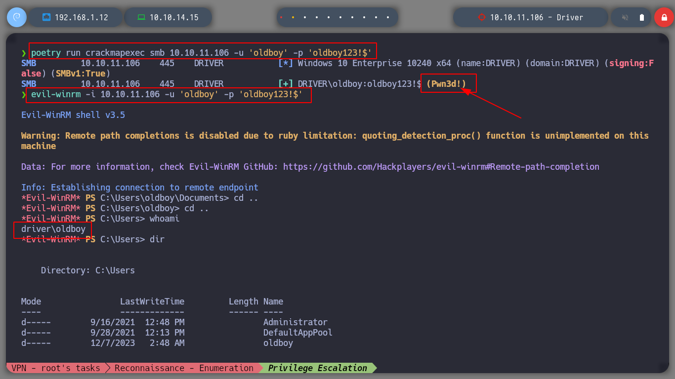Click "Info: Establishing connection to remote endpoint"
The height and width of the screenshot is (379, 675).
140,188
